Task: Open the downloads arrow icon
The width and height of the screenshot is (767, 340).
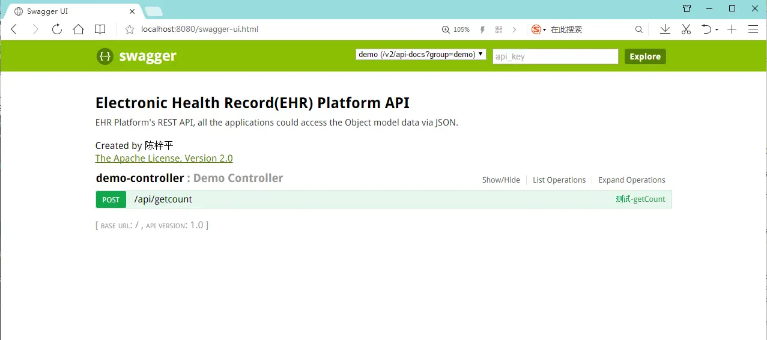Action: pyautogui.click(x=665, y=29)
